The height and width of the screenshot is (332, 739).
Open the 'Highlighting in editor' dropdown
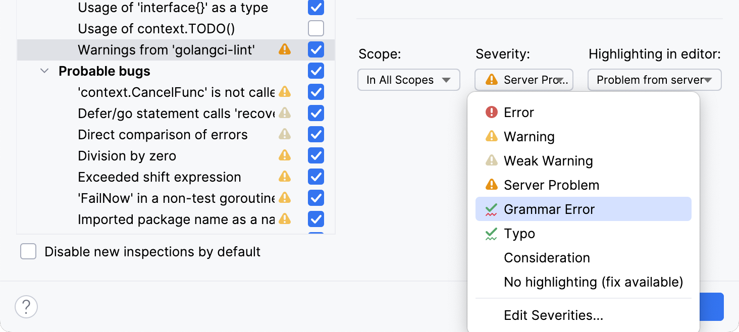(654, 79)
